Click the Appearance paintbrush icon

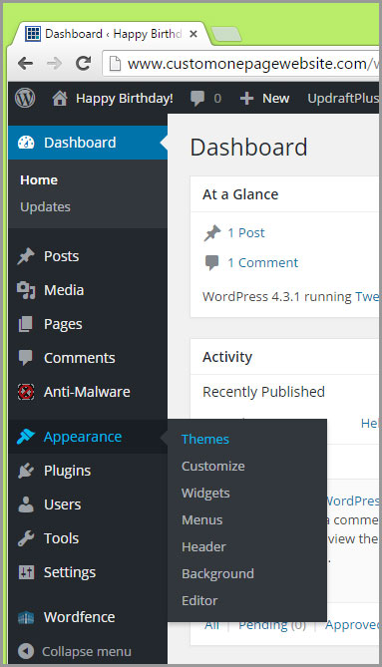click(x=26, y=437)
